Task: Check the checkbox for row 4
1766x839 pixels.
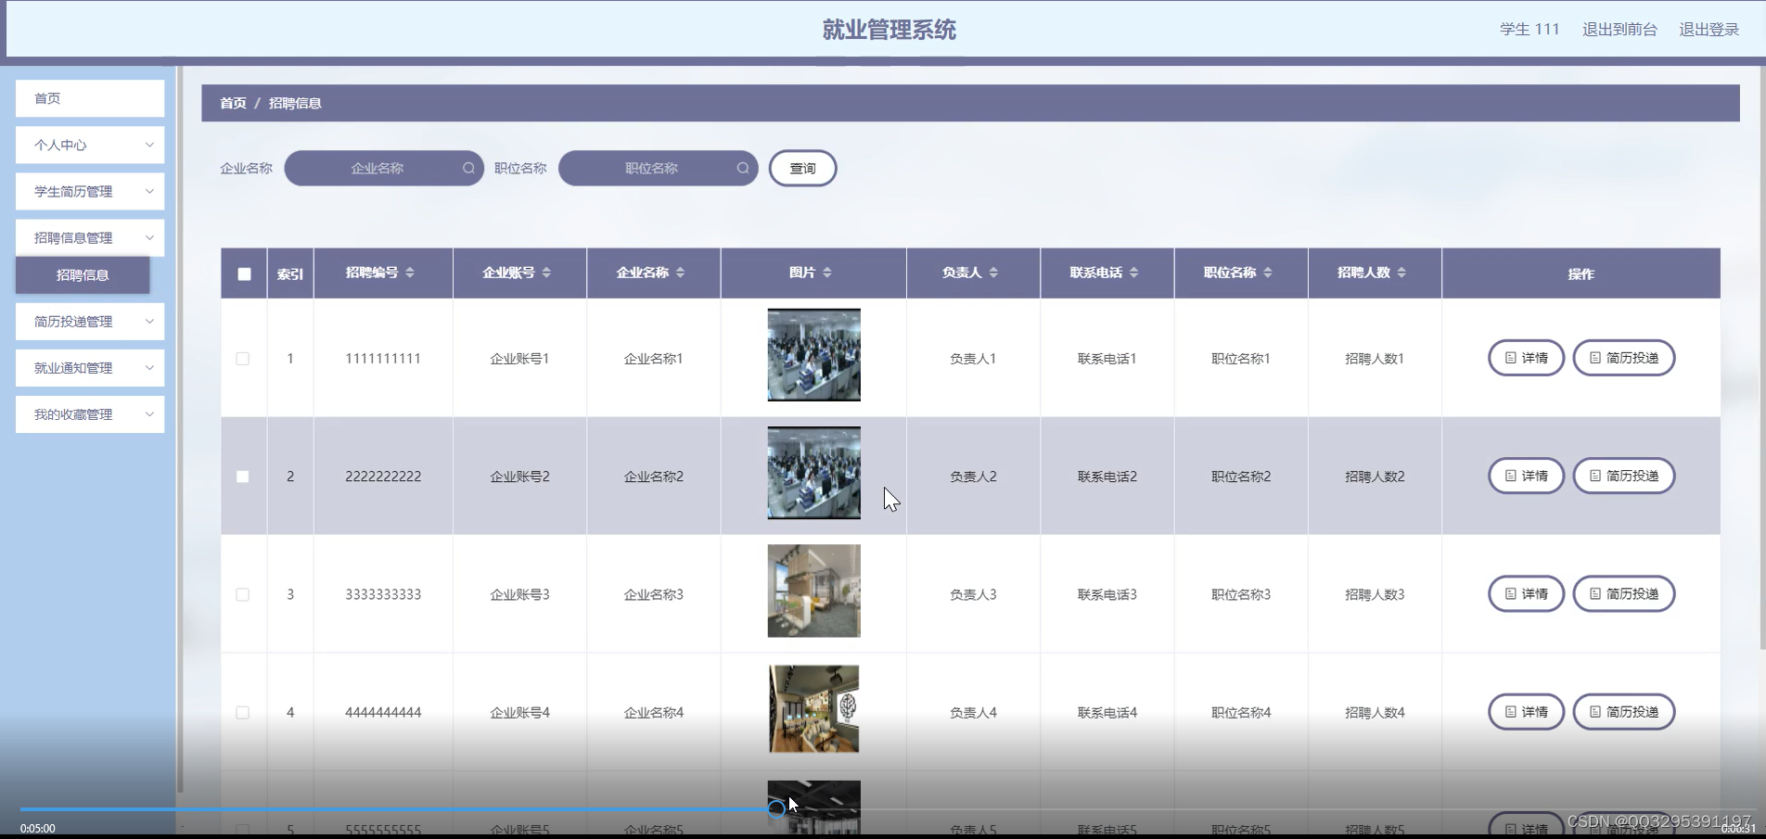Action: (x=242, y=712)
